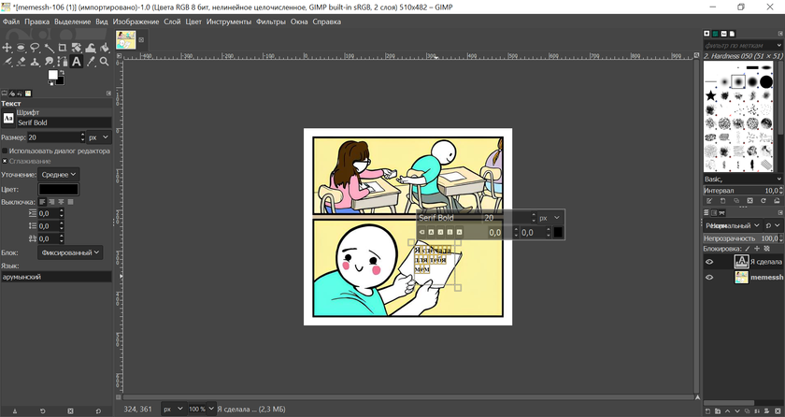The height and width of the screenshot is (417, 785).
Task: Select the Clone stamp tool
Action: tap(36, 62)
